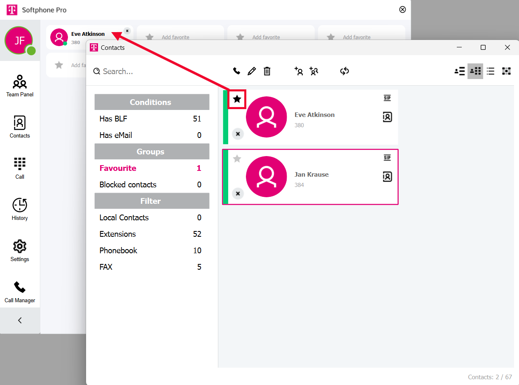This screenshot has width=519, height=385.
Task: Click the pencil edit contact icon
Action: 252,71
